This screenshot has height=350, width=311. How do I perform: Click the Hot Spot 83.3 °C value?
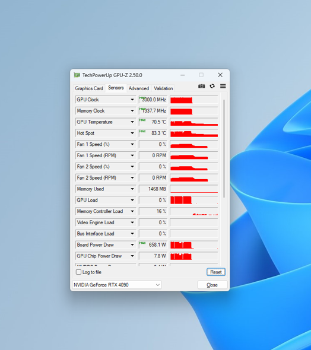153,133
